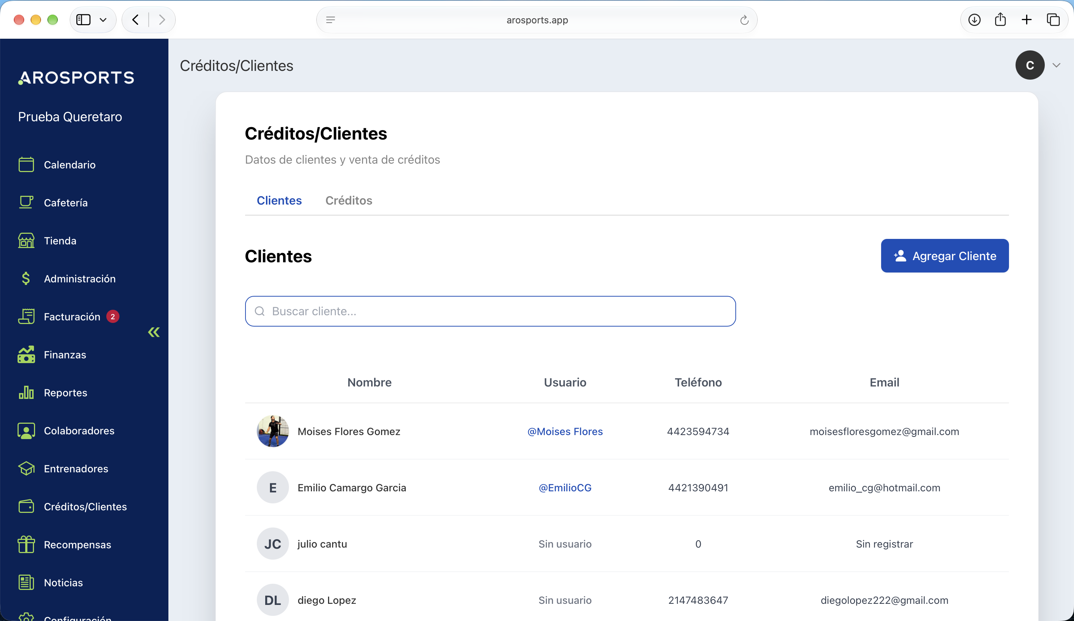Open the @Moises Flores user link
The width and height of the screenshot is (1074, 621).
(x=565, y=431)
